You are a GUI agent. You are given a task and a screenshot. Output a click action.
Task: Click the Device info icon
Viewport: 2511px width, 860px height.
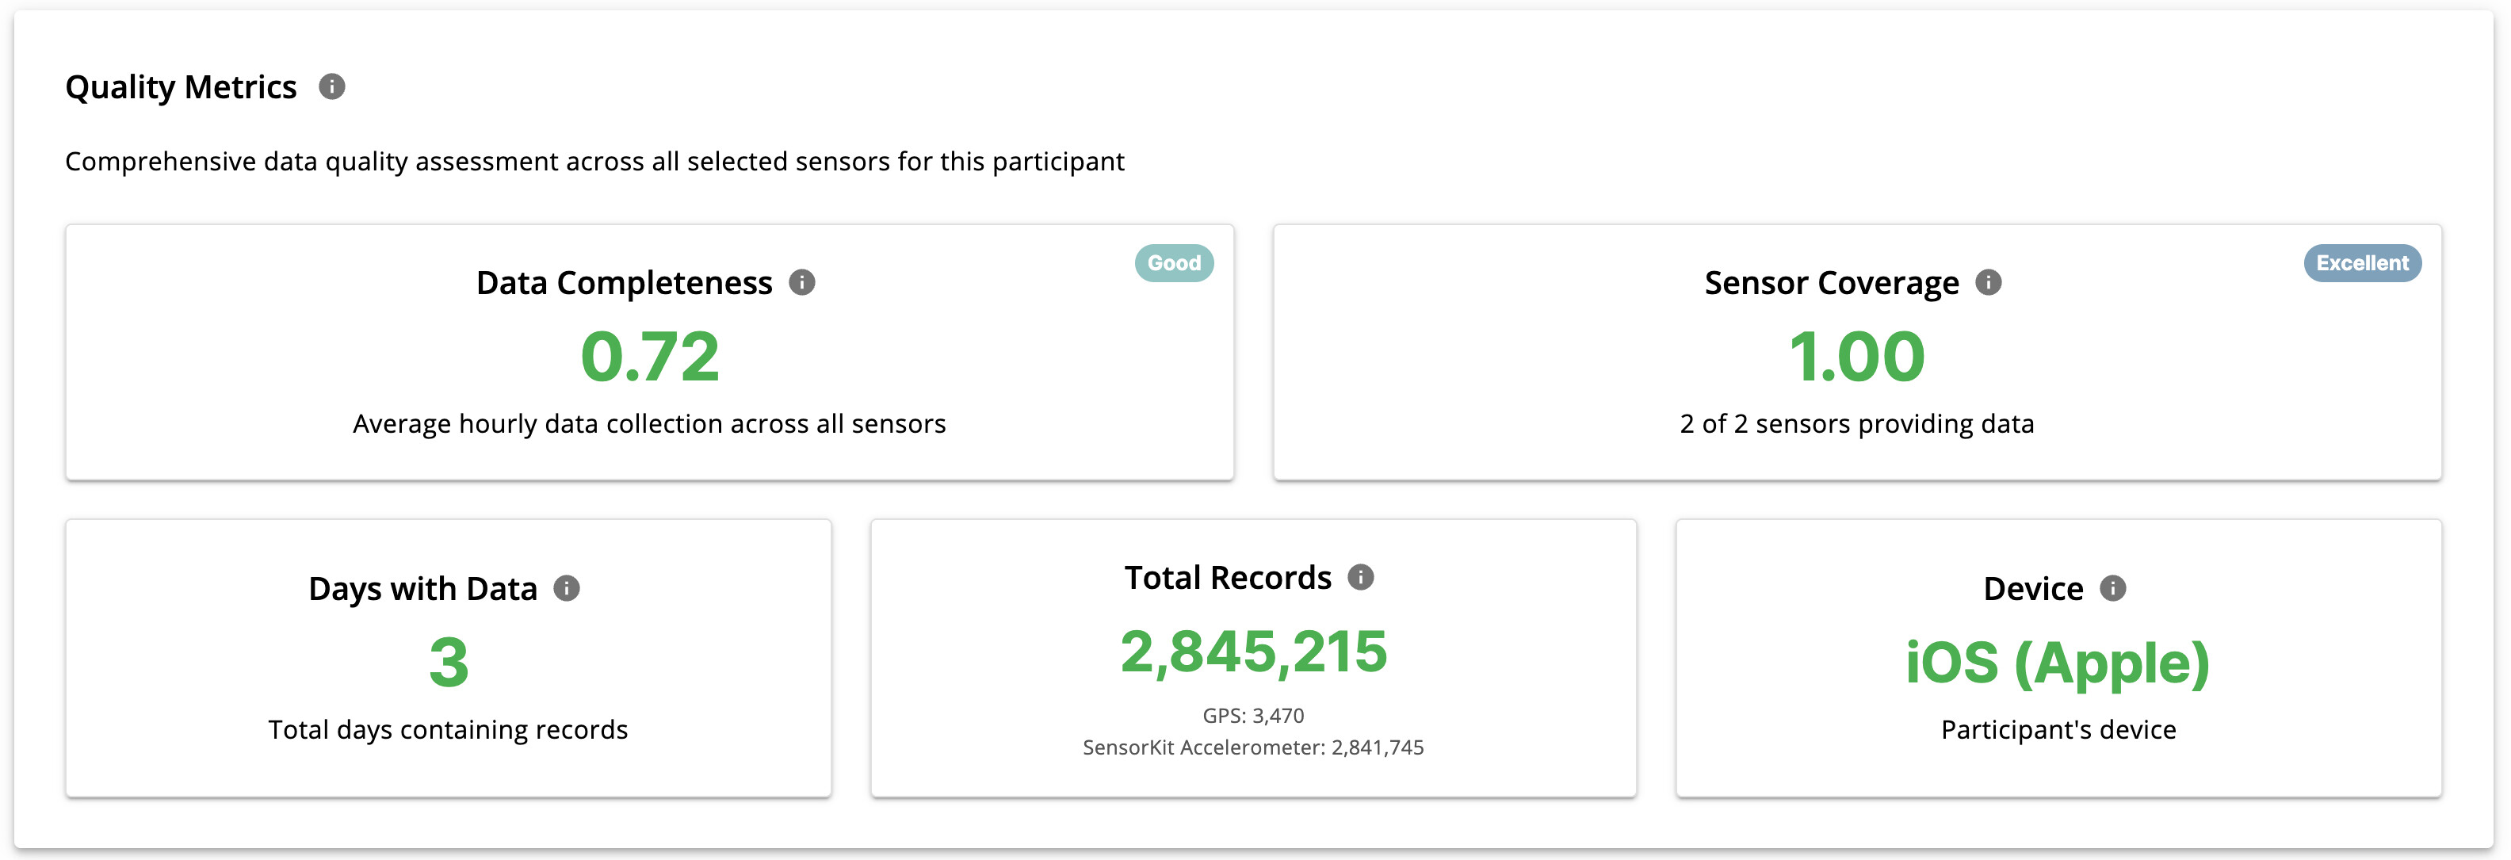click(x=2112, y=588)
